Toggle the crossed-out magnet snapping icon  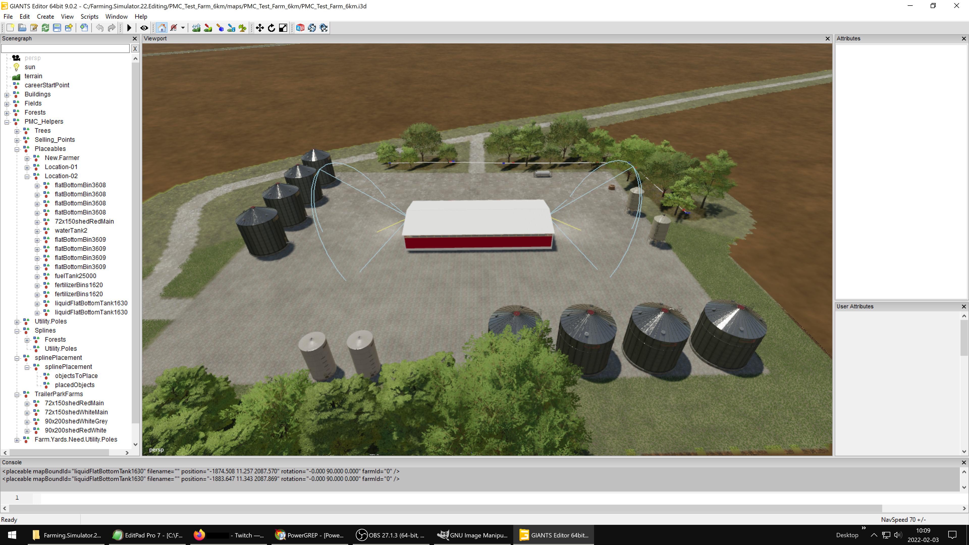pos(174,28)
